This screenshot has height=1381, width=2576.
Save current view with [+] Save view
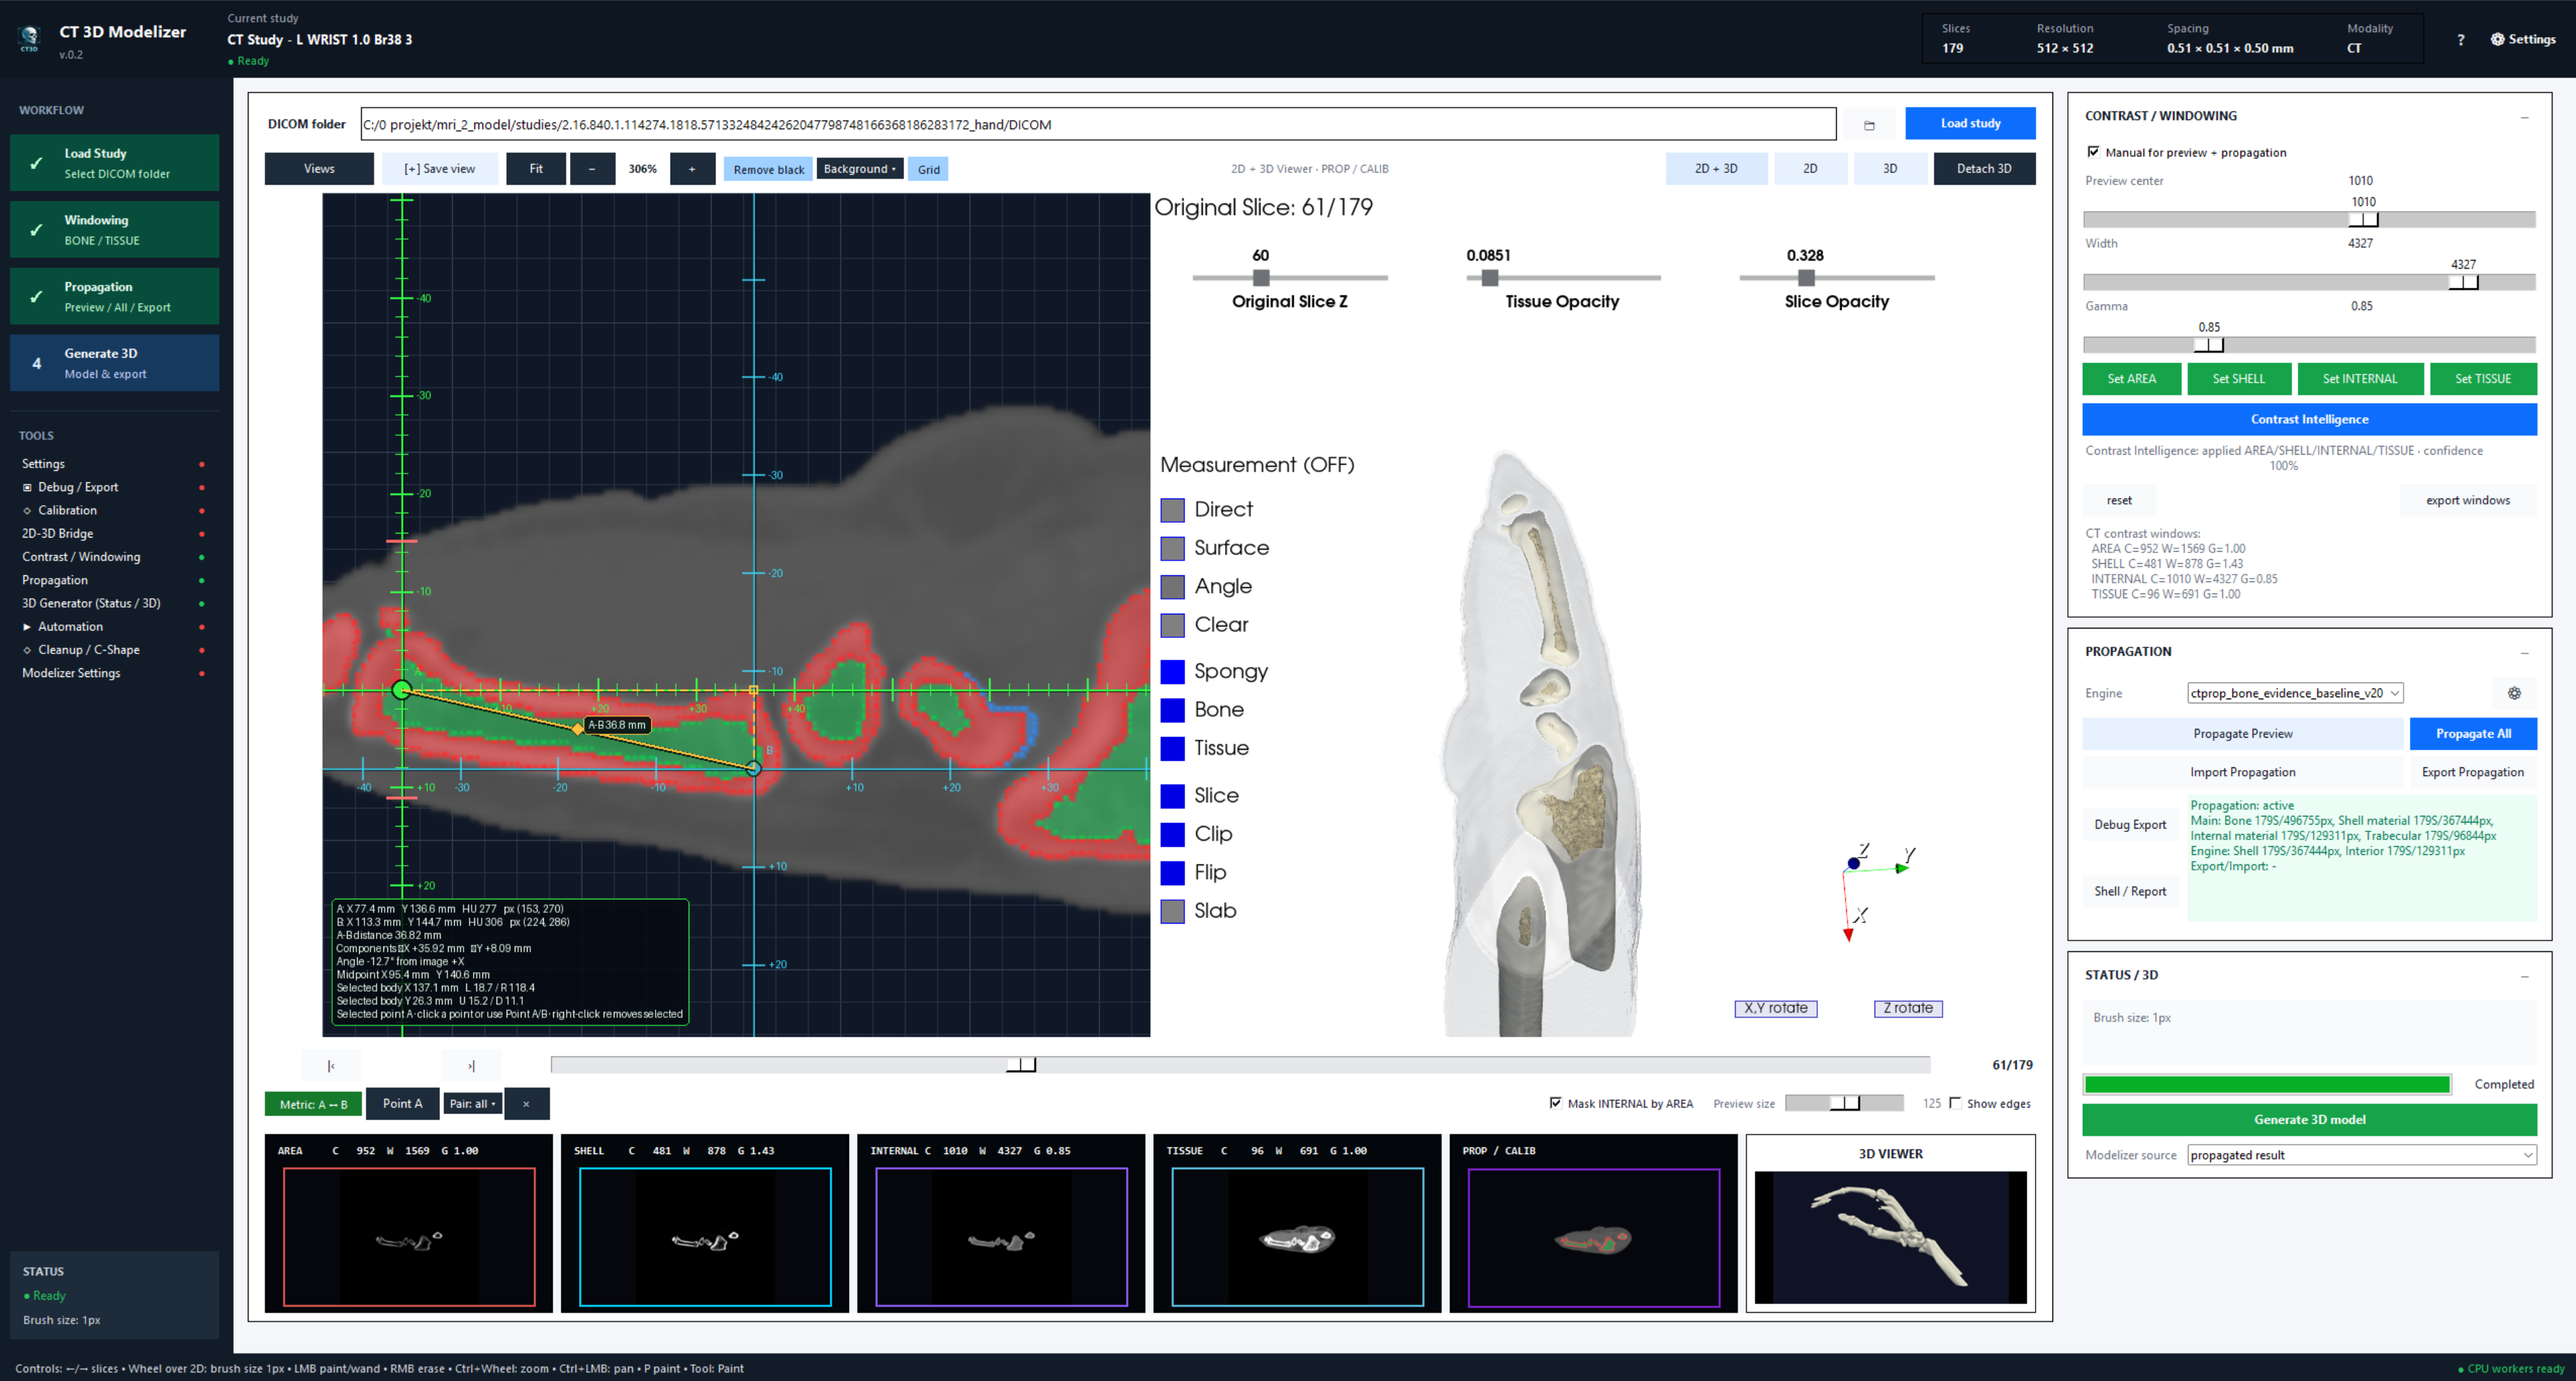439,169
